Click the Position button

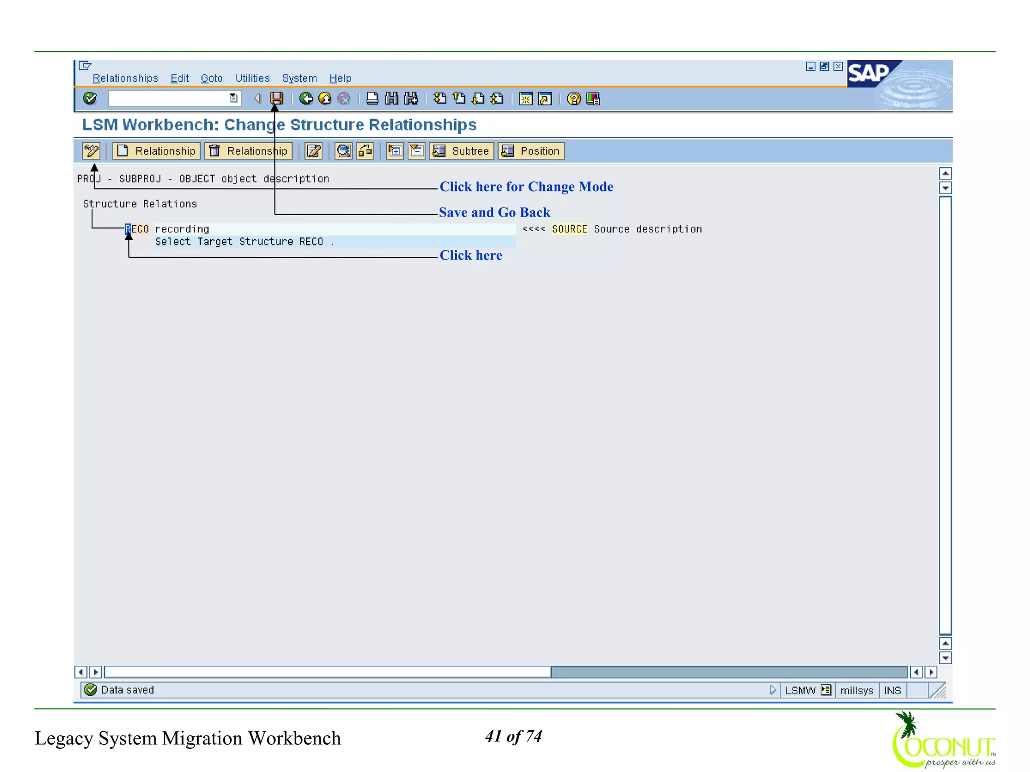(531, 151)
